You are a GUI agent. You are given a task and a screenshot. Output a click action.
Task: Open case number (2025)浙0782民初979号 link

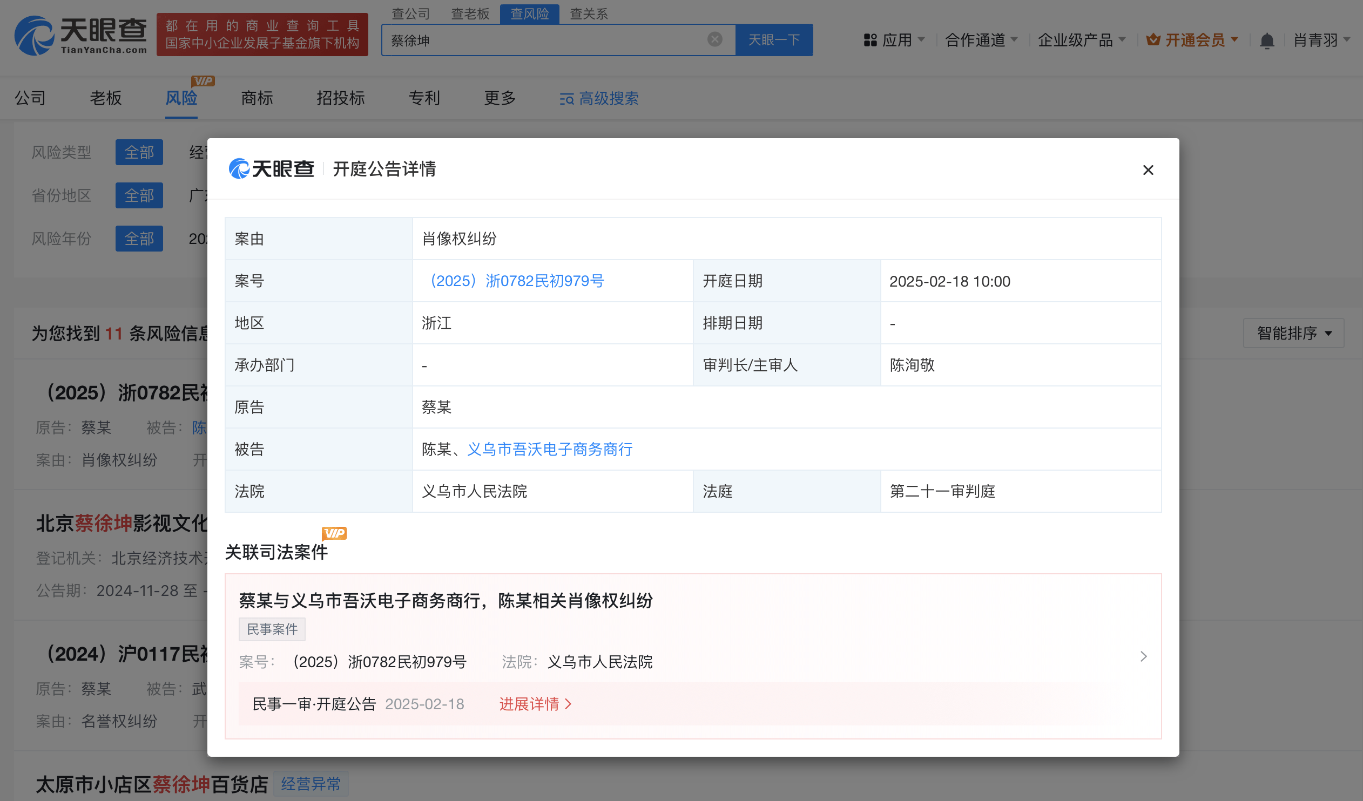click(514, 281)
